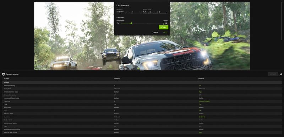Click Cancel in Custom Settings dialog
Image resolution: width=284 pixels, height=137 pixels.
(155, 32)
